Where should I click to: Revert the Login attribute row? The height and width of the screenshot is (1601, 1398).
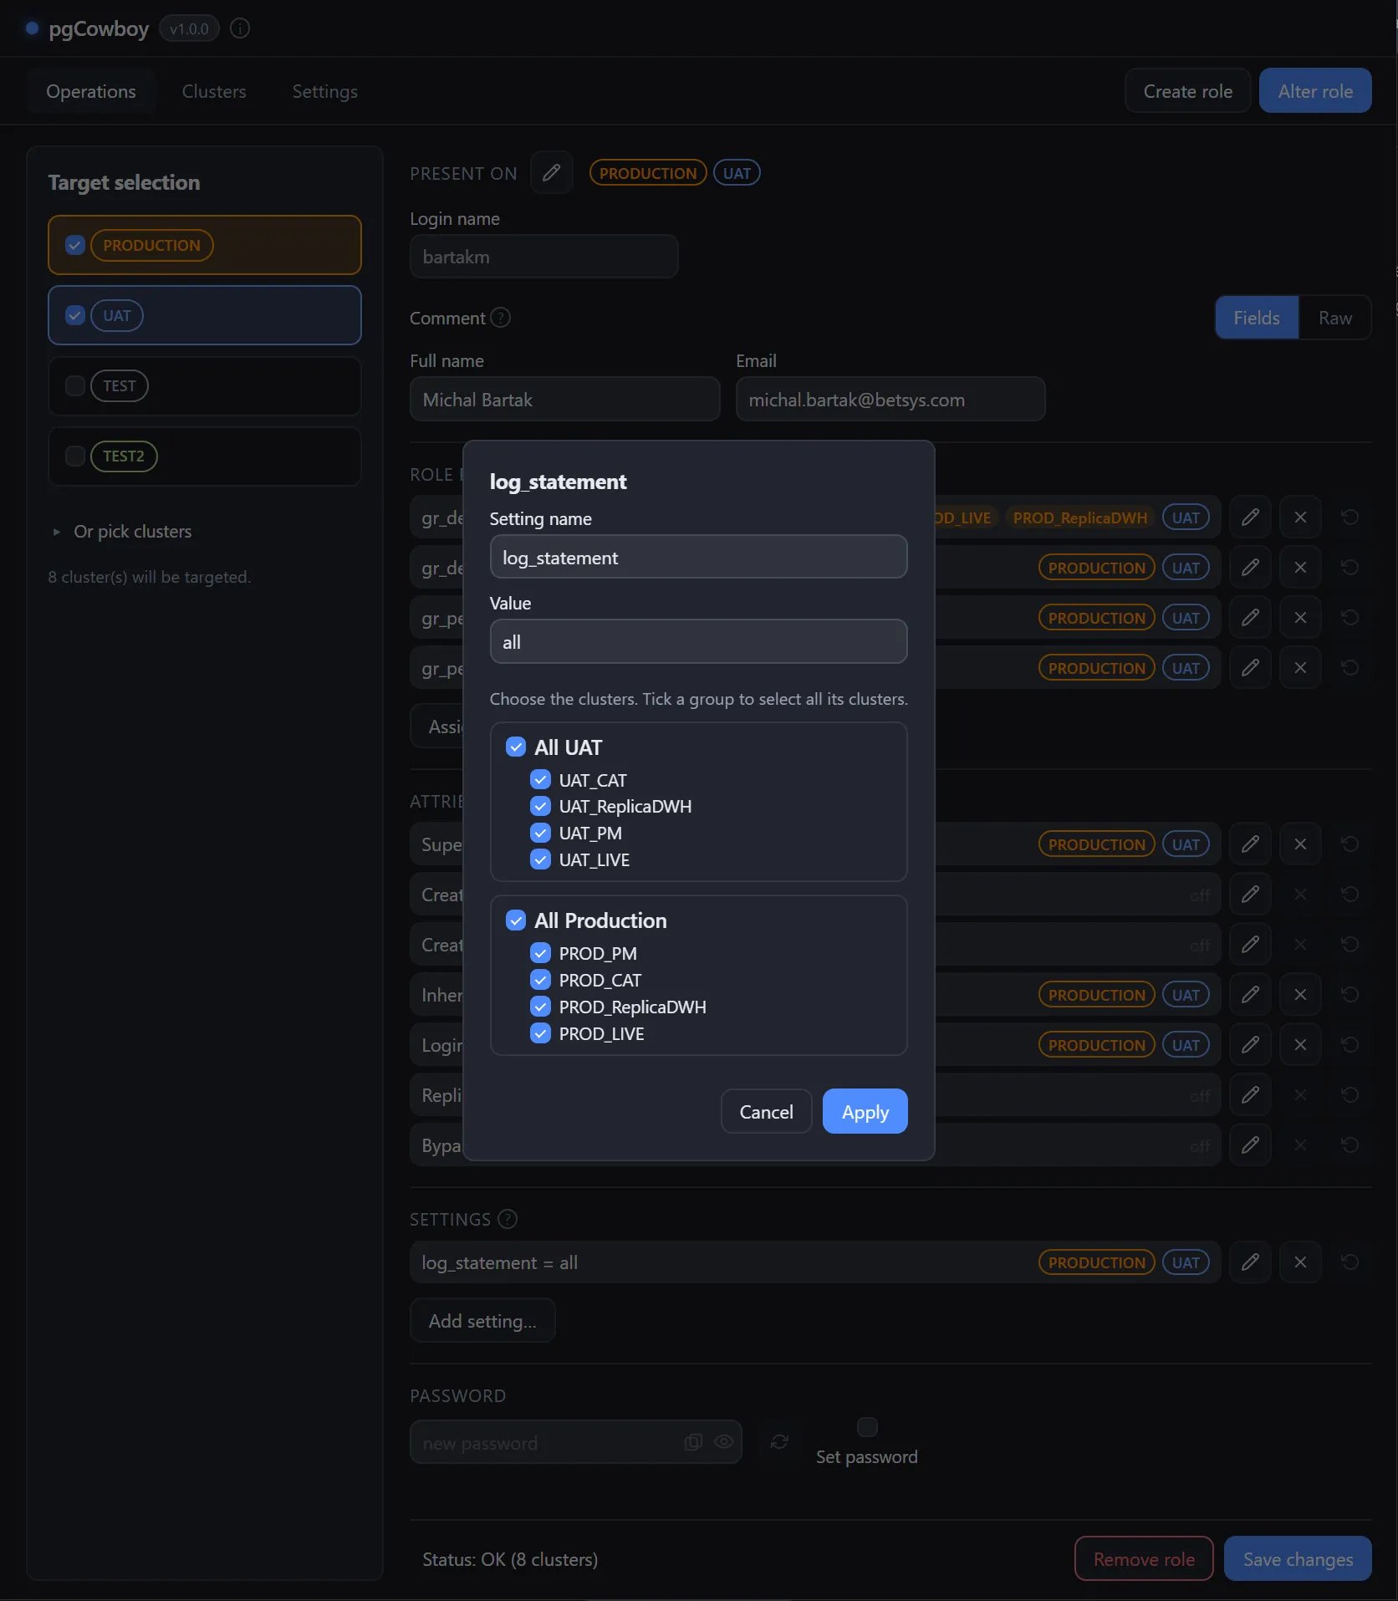(1350, 1045)
